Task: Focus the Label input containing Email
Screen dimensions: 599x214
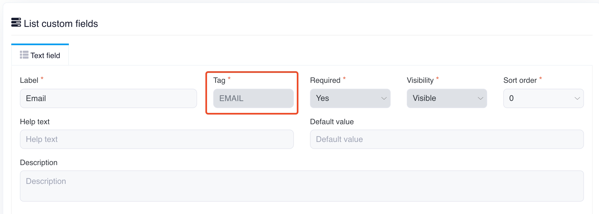Action: [108, 98]
